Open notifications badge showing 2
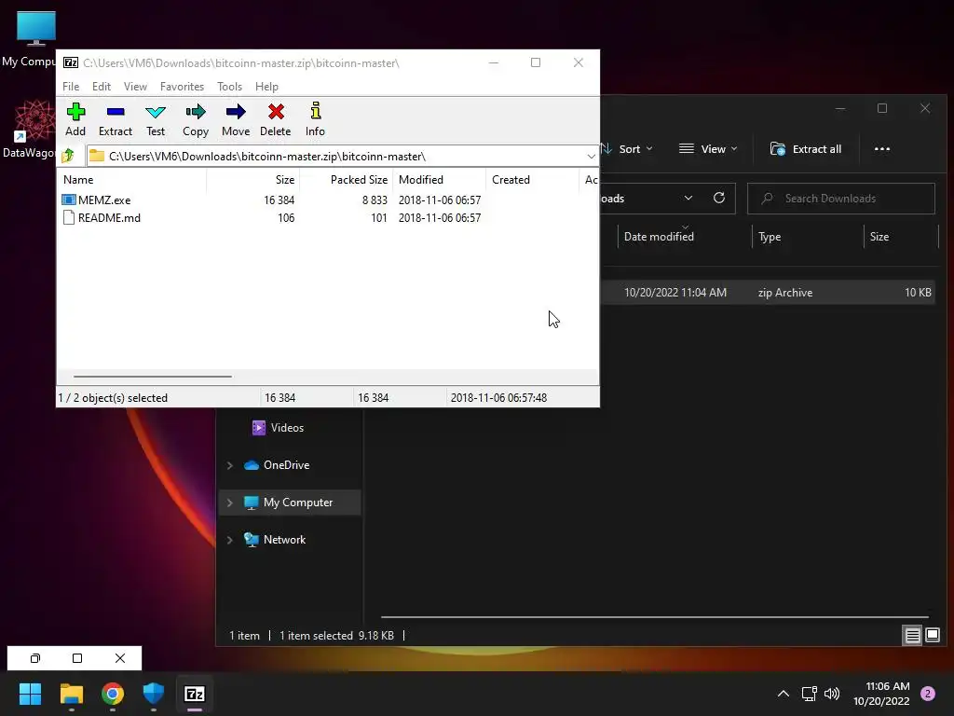 [x=928, y=694]
